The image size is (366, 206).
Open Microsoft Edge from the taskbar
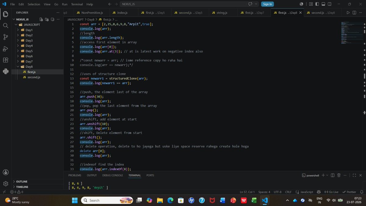point(170,200)
